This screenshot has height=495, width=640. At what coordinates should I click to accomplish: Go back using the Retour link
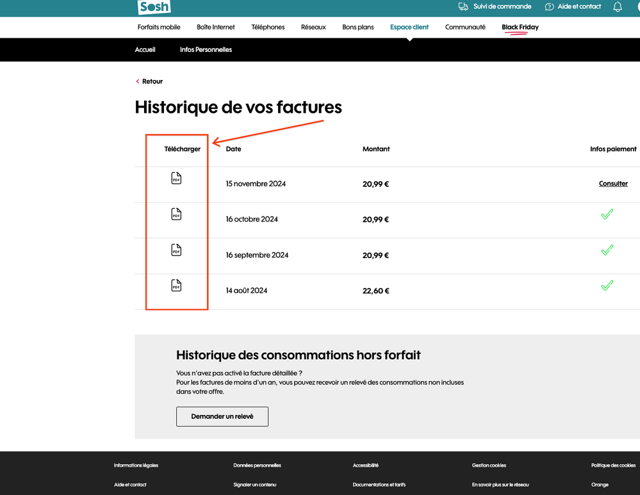coord(152,81)
